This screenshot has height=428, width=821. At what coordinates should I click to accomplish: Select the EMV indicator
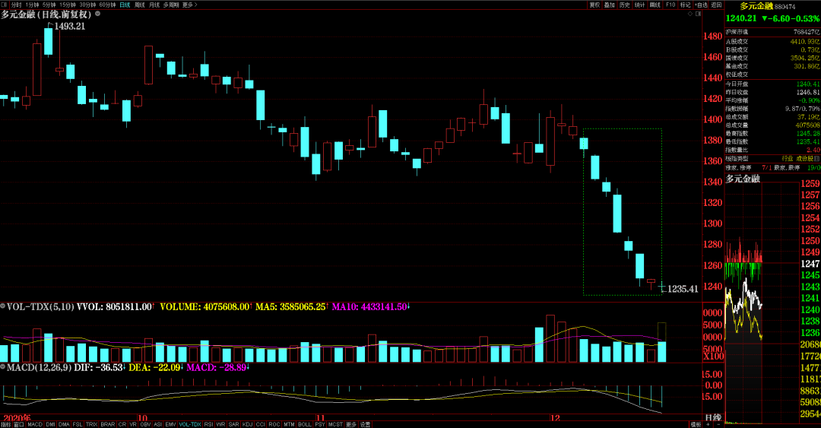(x=171, y=424)
